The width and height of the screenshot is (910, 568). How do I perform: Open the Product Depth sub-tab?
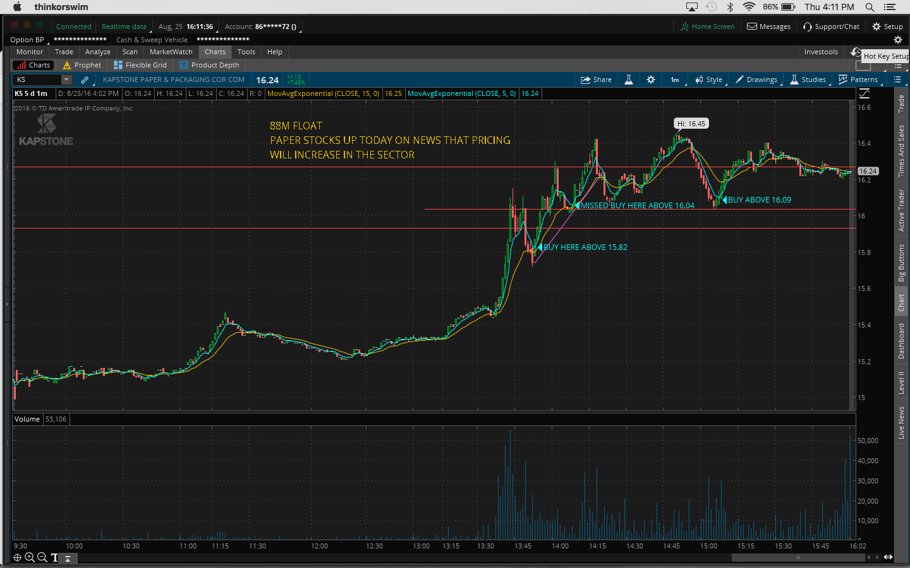210,65
